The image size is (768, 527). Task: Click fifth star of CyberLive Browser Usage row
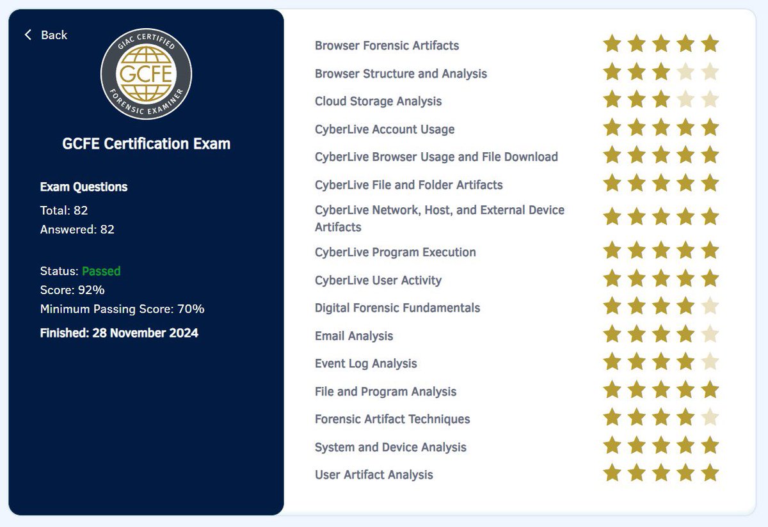point(710,155)
